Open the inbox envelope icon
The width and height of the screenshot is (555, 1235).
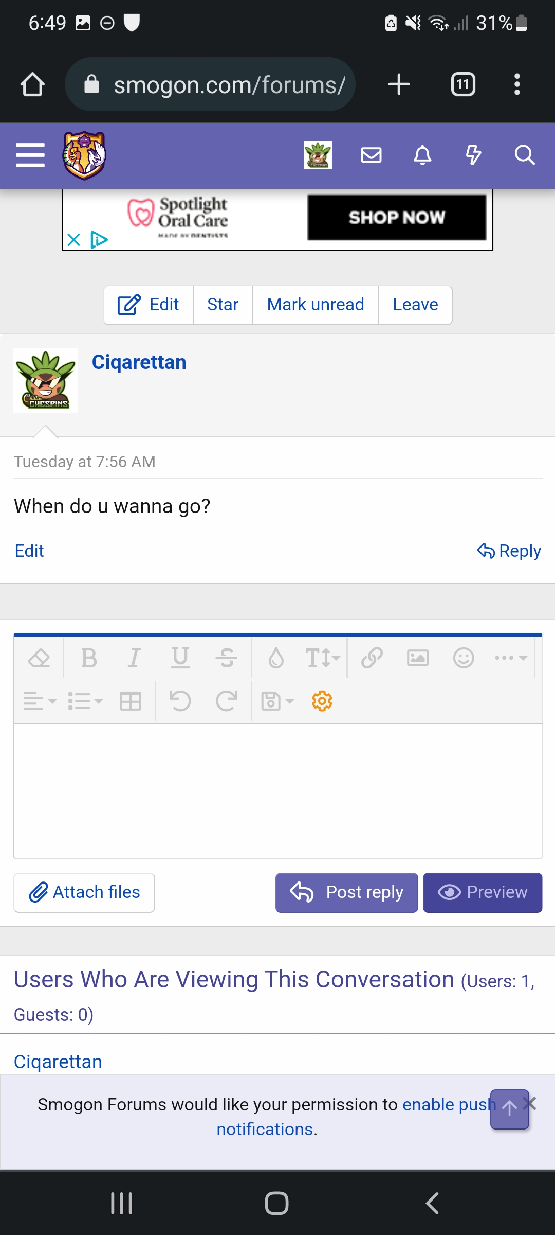click(371, 155)
